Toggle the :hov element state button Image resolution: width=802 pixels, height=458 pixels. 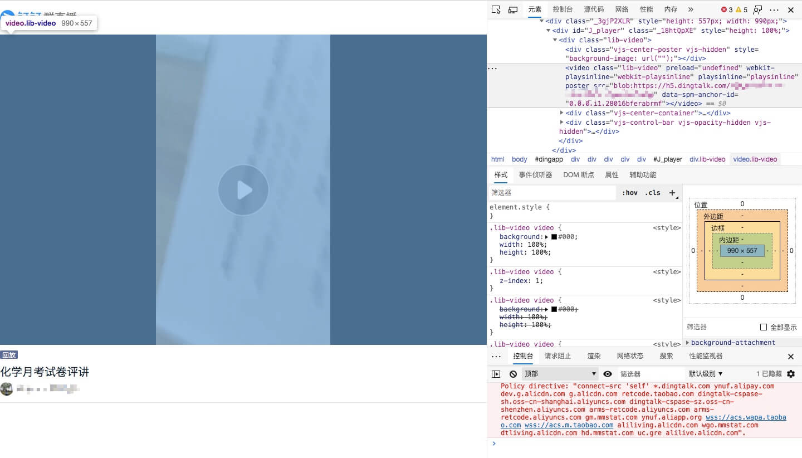[x=630, y=193]
